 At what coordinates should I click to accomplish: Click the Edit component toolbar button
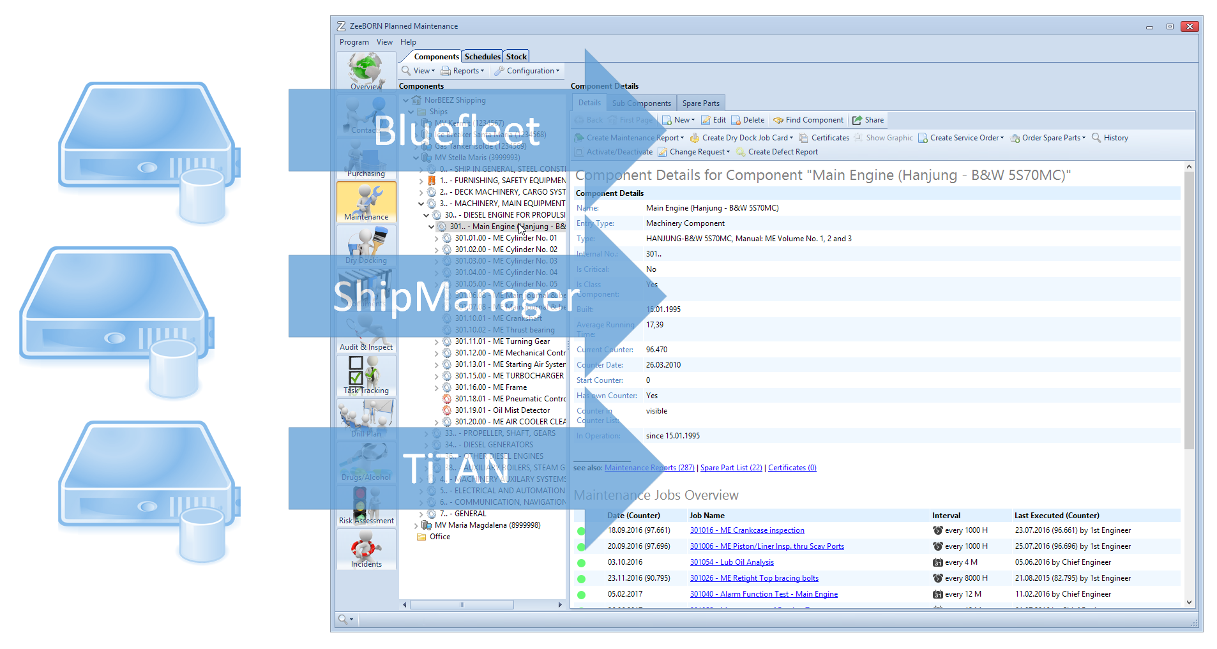pos(713,120)
